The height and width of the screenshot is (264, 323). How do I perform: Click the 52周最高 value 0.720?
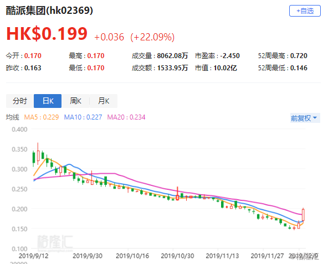[299, 56]
